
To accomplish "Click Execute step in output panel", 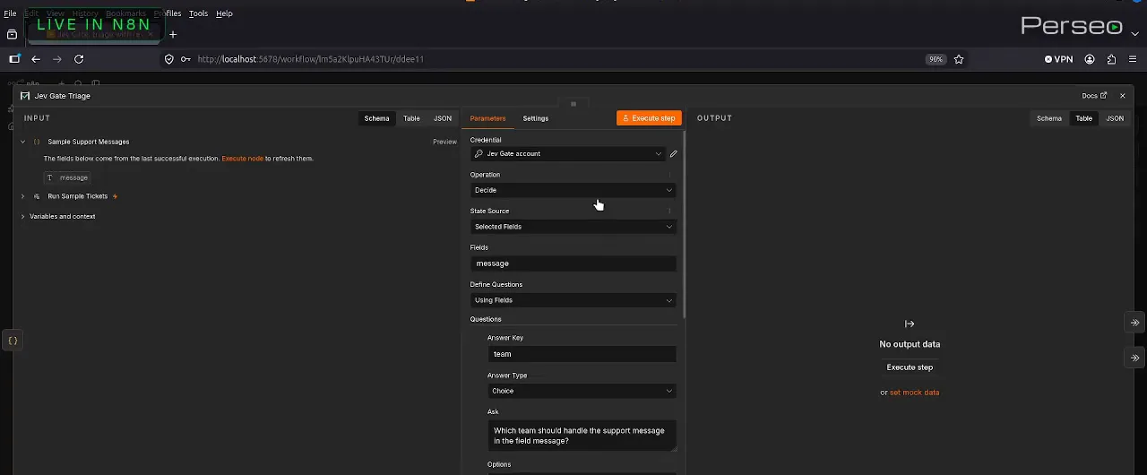I will click(x=910, y=367).
